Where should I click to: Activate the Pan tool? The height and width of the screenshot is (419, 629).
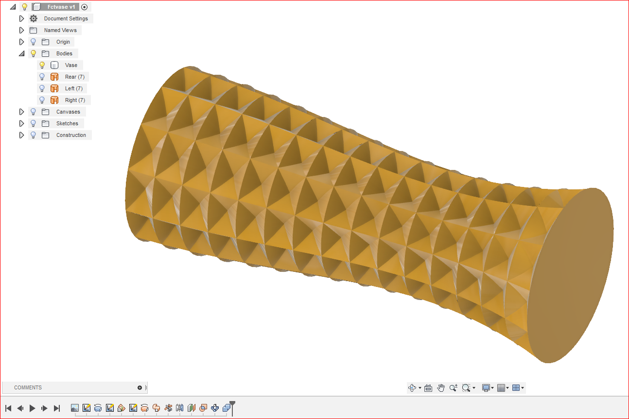click(440, 387)
